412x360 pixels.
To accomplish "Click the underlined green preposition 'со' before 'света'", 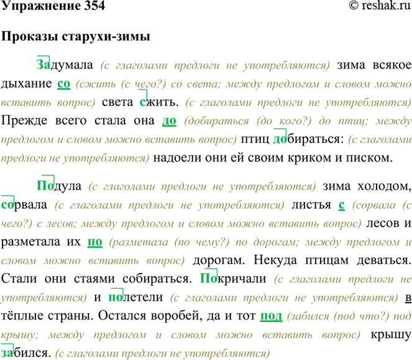I will pyautogui.click(x=63, y=83).
